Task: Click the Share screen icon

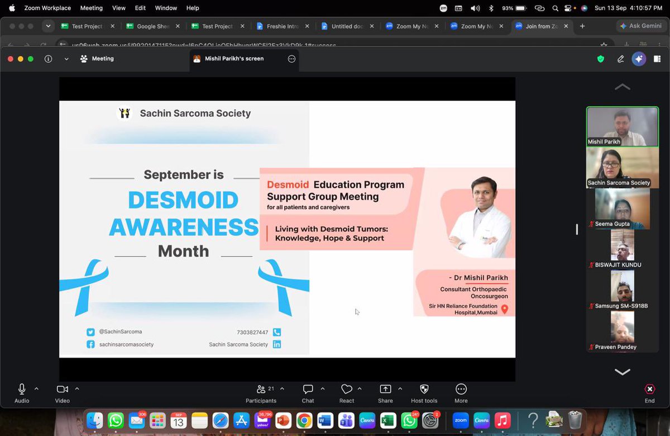Action: click(385, 389)
